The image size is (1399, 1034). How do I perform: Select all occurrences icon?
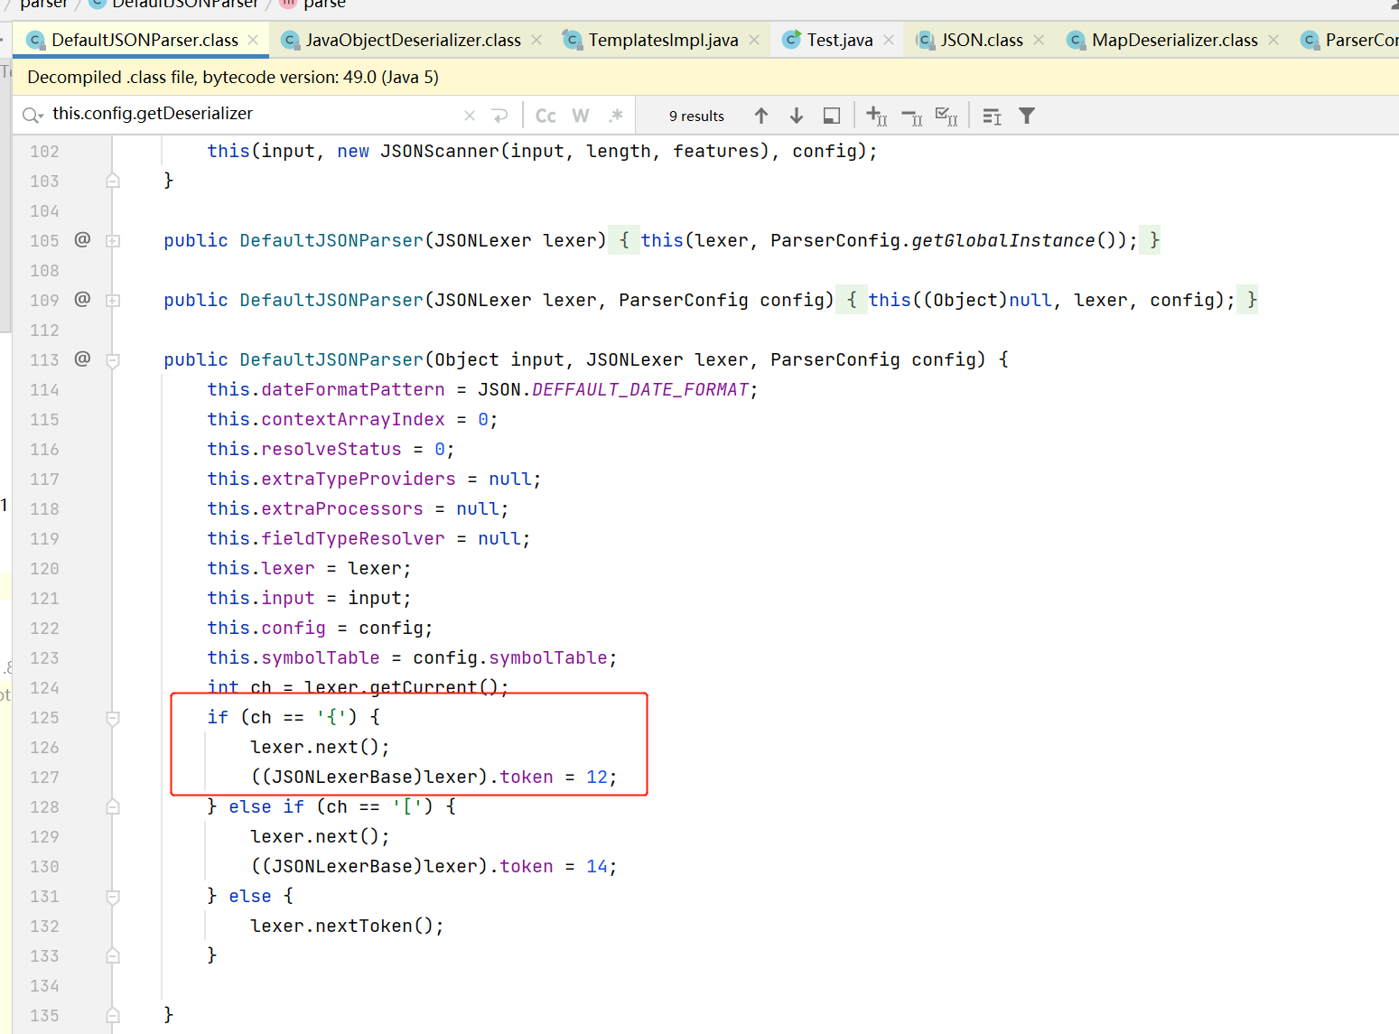pos(947,116)
